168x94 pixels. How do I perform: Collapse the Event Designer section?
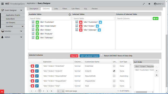click(x=21, y=10)
